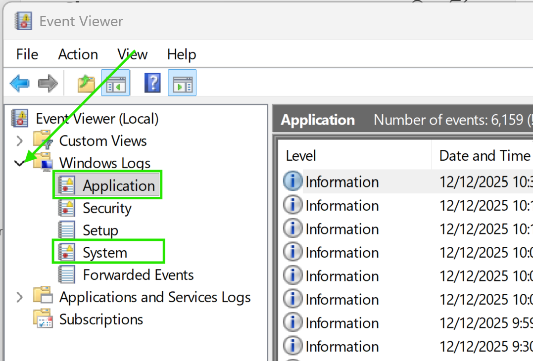Sort by the Date and Time column header
The image size is (533, 361).
485,156
